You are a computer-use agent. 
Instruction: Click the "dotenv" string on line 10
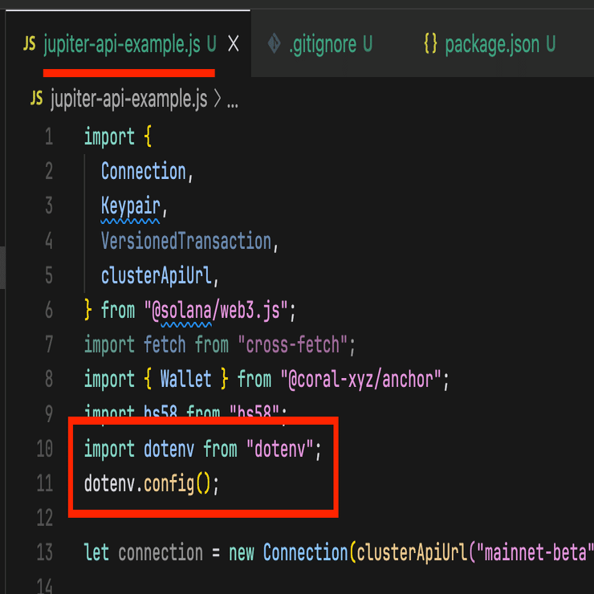[x=280, y=450]
